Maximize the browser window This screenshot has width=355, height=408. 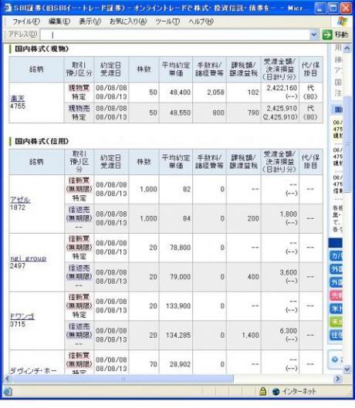333,8
